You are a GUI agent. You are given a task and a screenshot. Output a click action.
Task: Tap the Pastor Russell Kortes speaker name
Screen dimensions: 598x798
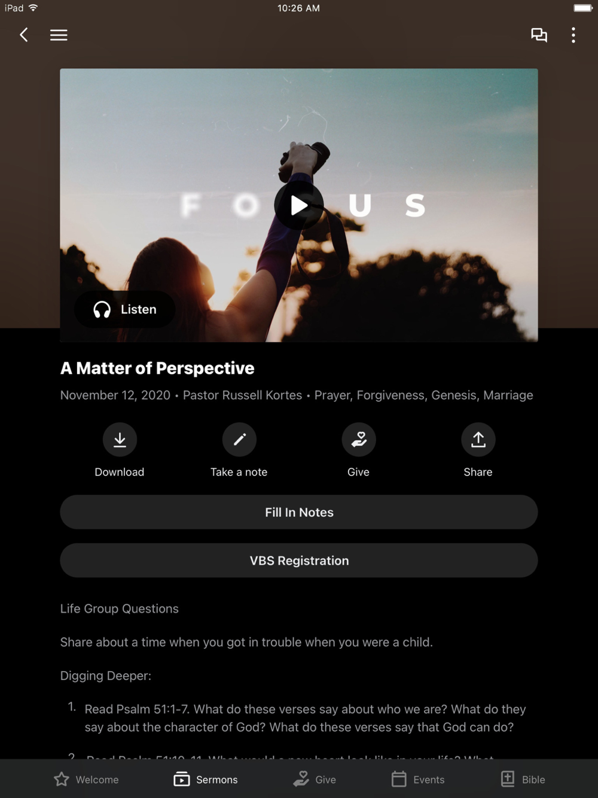coord(242,395)
